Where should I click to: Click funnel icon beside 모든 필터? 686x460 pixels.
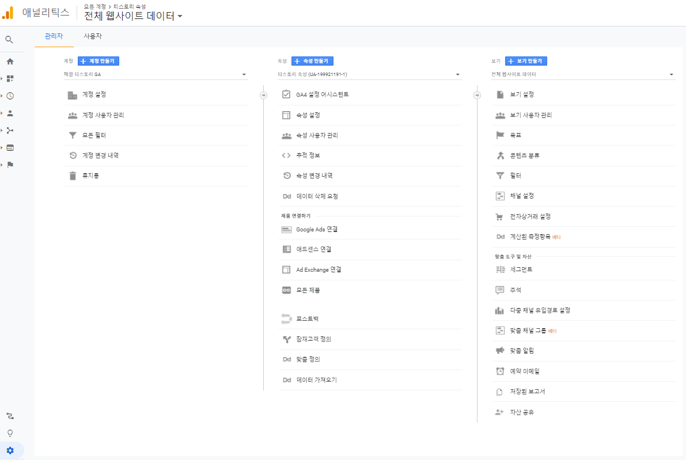click(x=73, y=135)
